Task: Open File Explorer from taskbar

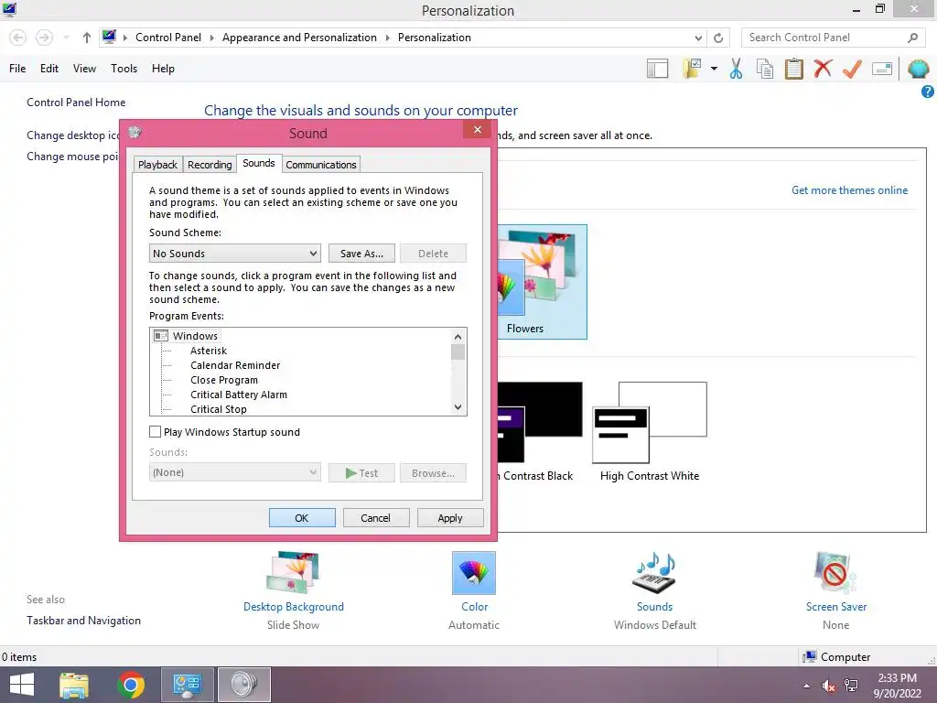Action: pos(74,685)
